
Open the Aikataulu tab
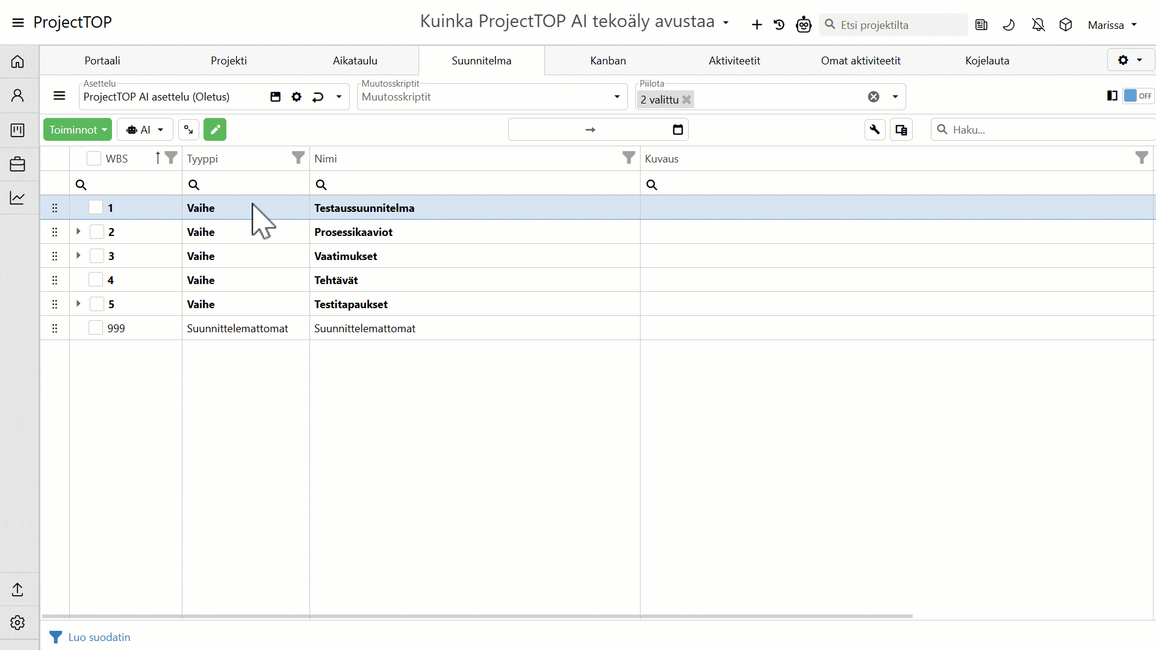355,61
